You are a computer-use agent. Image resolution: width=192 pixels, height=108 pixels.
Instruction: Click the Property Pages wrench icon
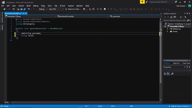point(172,74)
